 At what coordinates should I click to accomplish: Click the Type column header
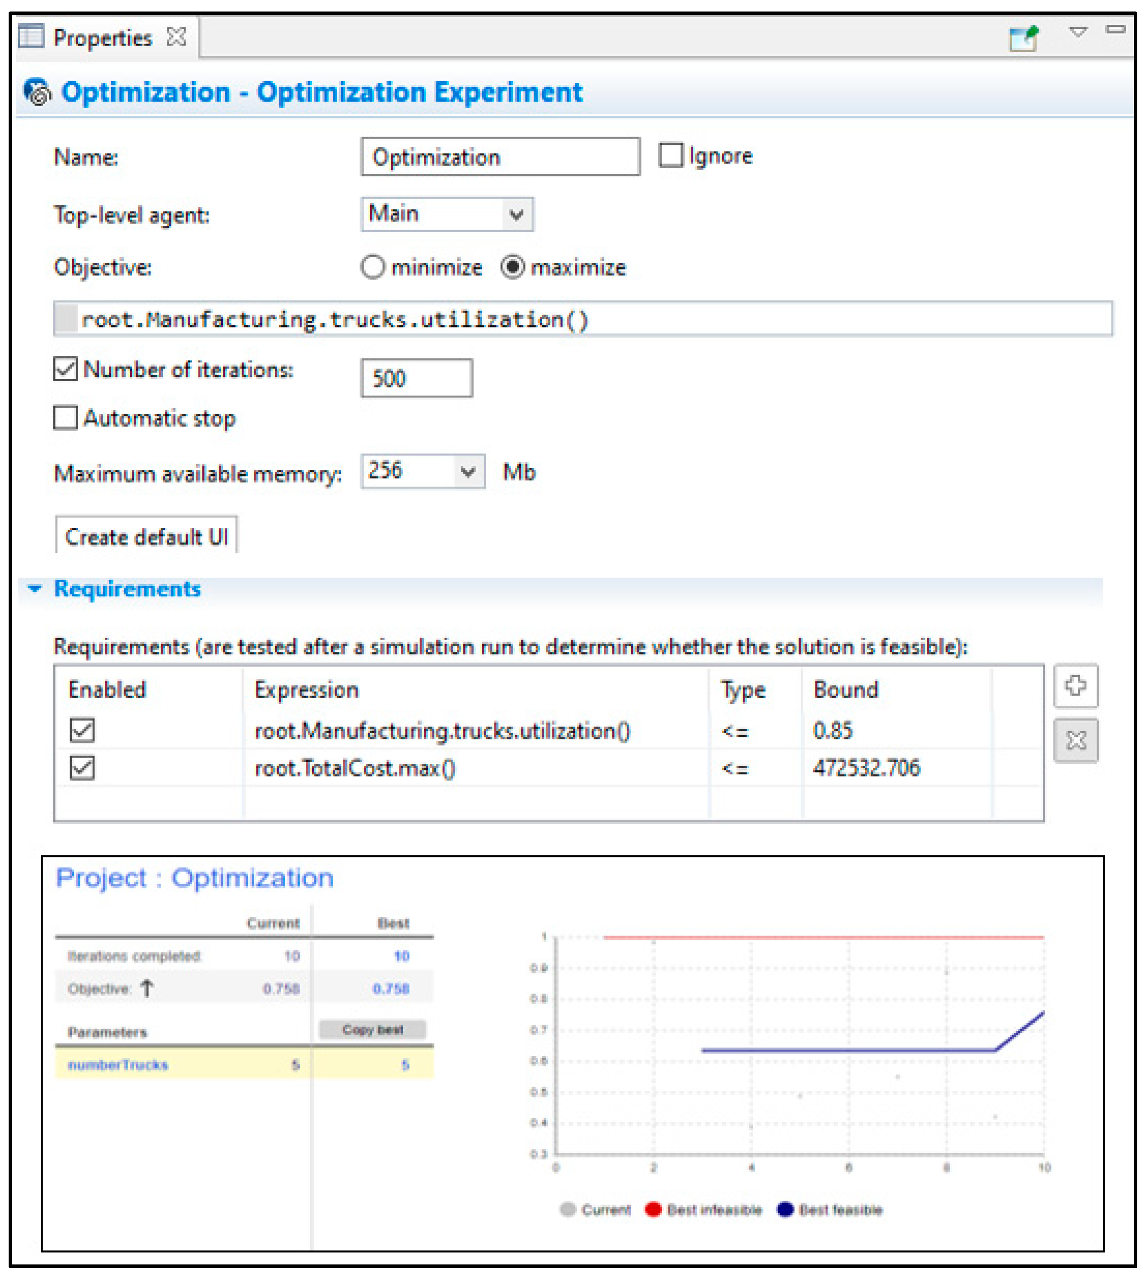743,690
